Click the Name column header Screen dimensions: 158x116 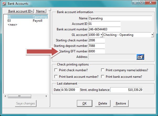41,11
